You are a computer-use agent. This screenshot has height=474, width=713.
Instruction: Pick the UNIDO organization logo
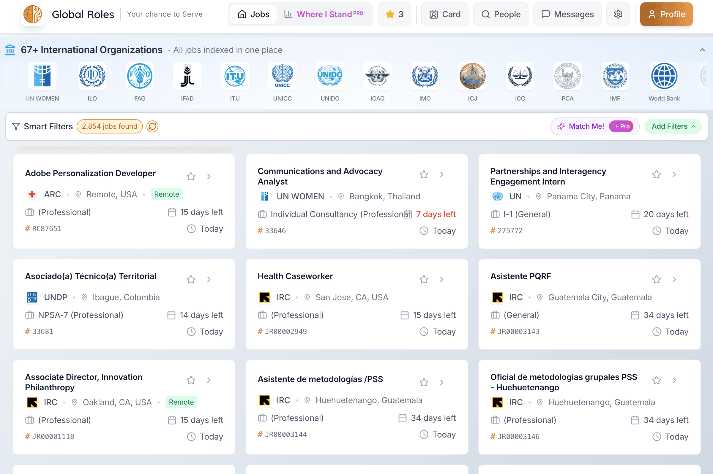[330, 76]
